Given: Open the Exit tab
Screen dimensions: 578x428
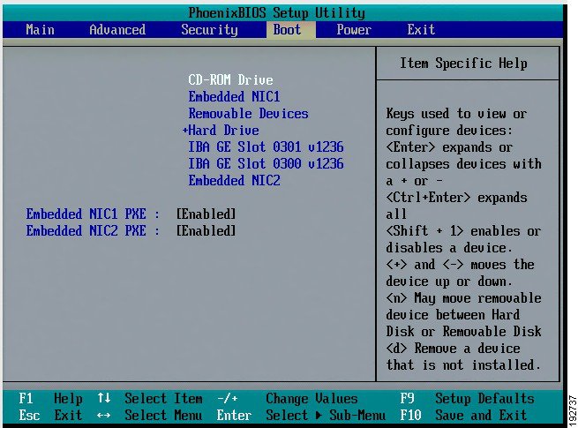Looking at the screenshot, I should [421, 30].
